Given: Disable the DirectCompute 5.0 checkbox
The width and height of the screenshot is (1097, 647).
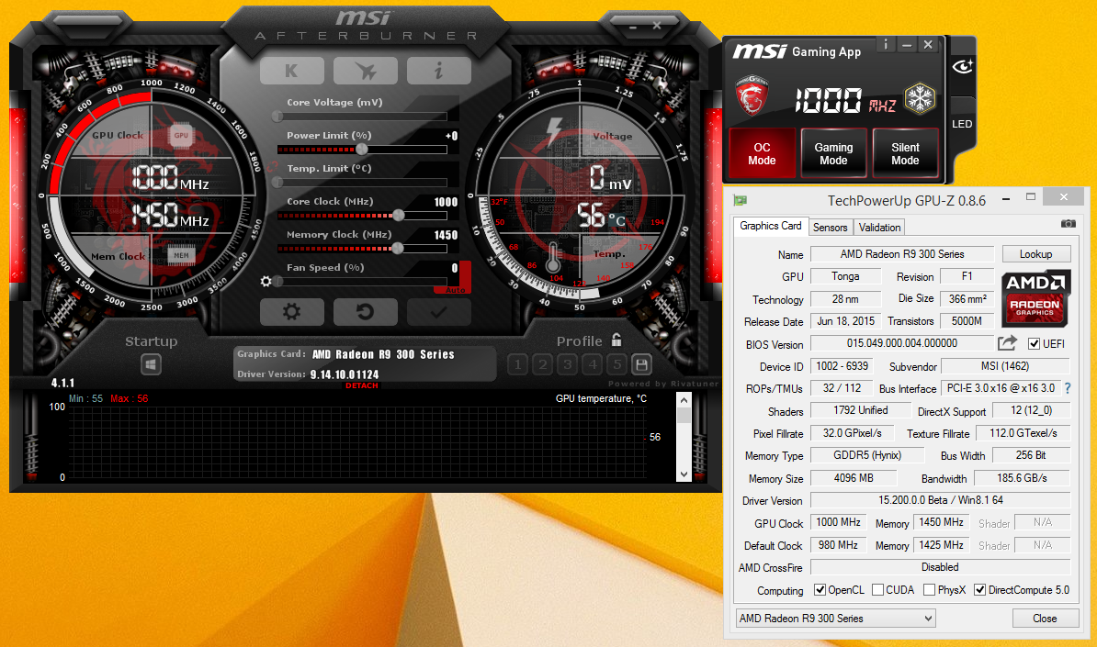Looking at the screenshot, I should click(x=981, y=590).
